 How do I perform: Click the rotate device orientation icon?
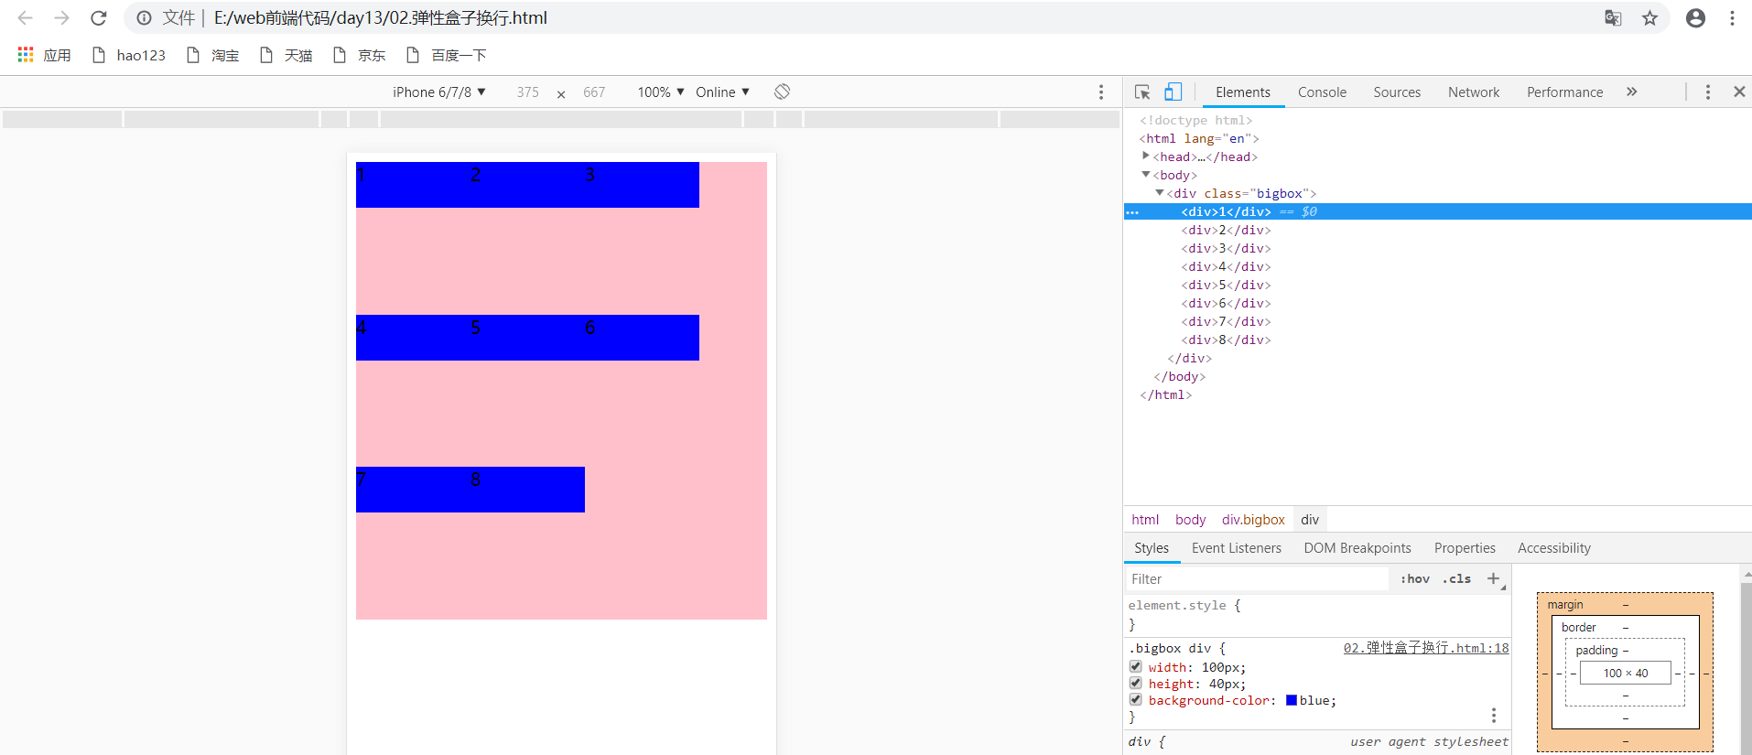[x=782, y=92]
